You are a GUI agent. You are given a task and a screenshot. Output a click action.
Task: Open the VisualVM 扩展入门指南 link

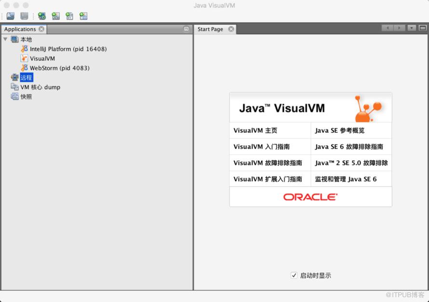coord(268,179)
